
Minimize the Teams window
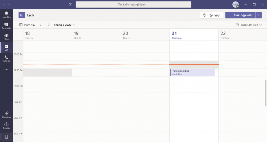point(246,5)
